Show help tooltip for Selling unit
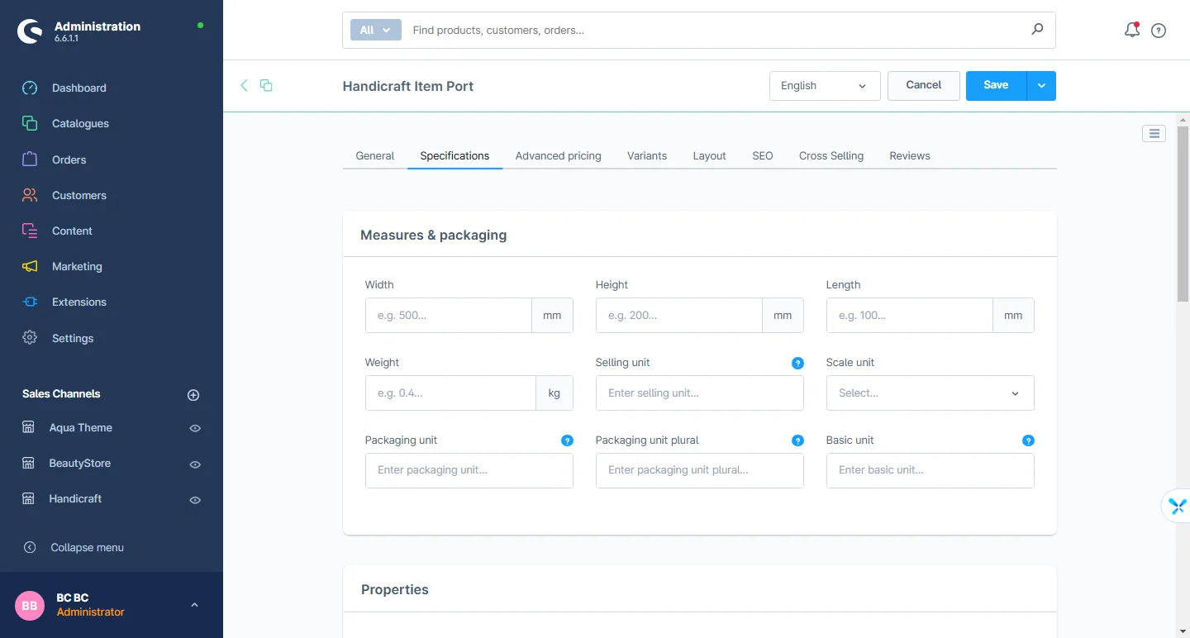The height and width of the screenshot is (638, 1190). [x=797, y=363]
